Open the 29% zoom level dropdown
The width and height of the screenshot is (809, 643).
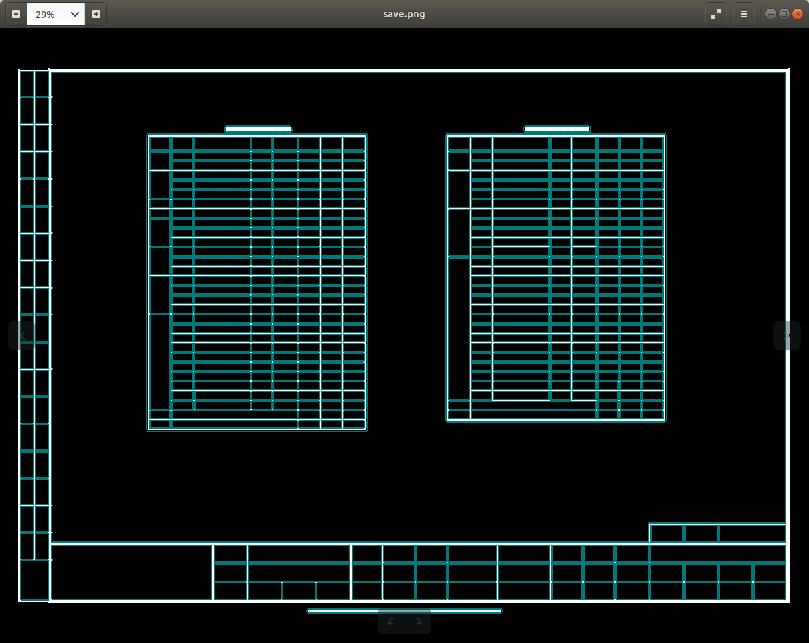point(75,14)
